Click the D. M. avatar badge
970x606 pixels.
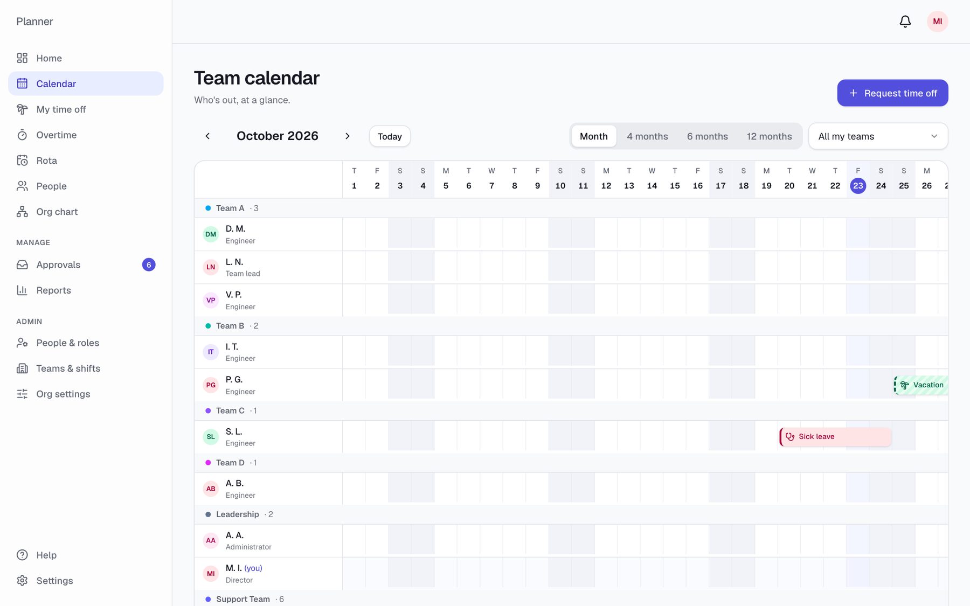coord(211,234)
